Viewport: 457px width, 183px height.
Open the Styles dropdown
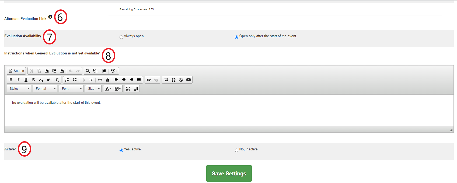(19, 89)
